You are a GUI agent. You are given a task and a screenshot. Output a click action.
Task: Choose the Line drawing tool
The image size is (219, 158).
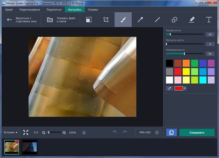tap(157, 20)
